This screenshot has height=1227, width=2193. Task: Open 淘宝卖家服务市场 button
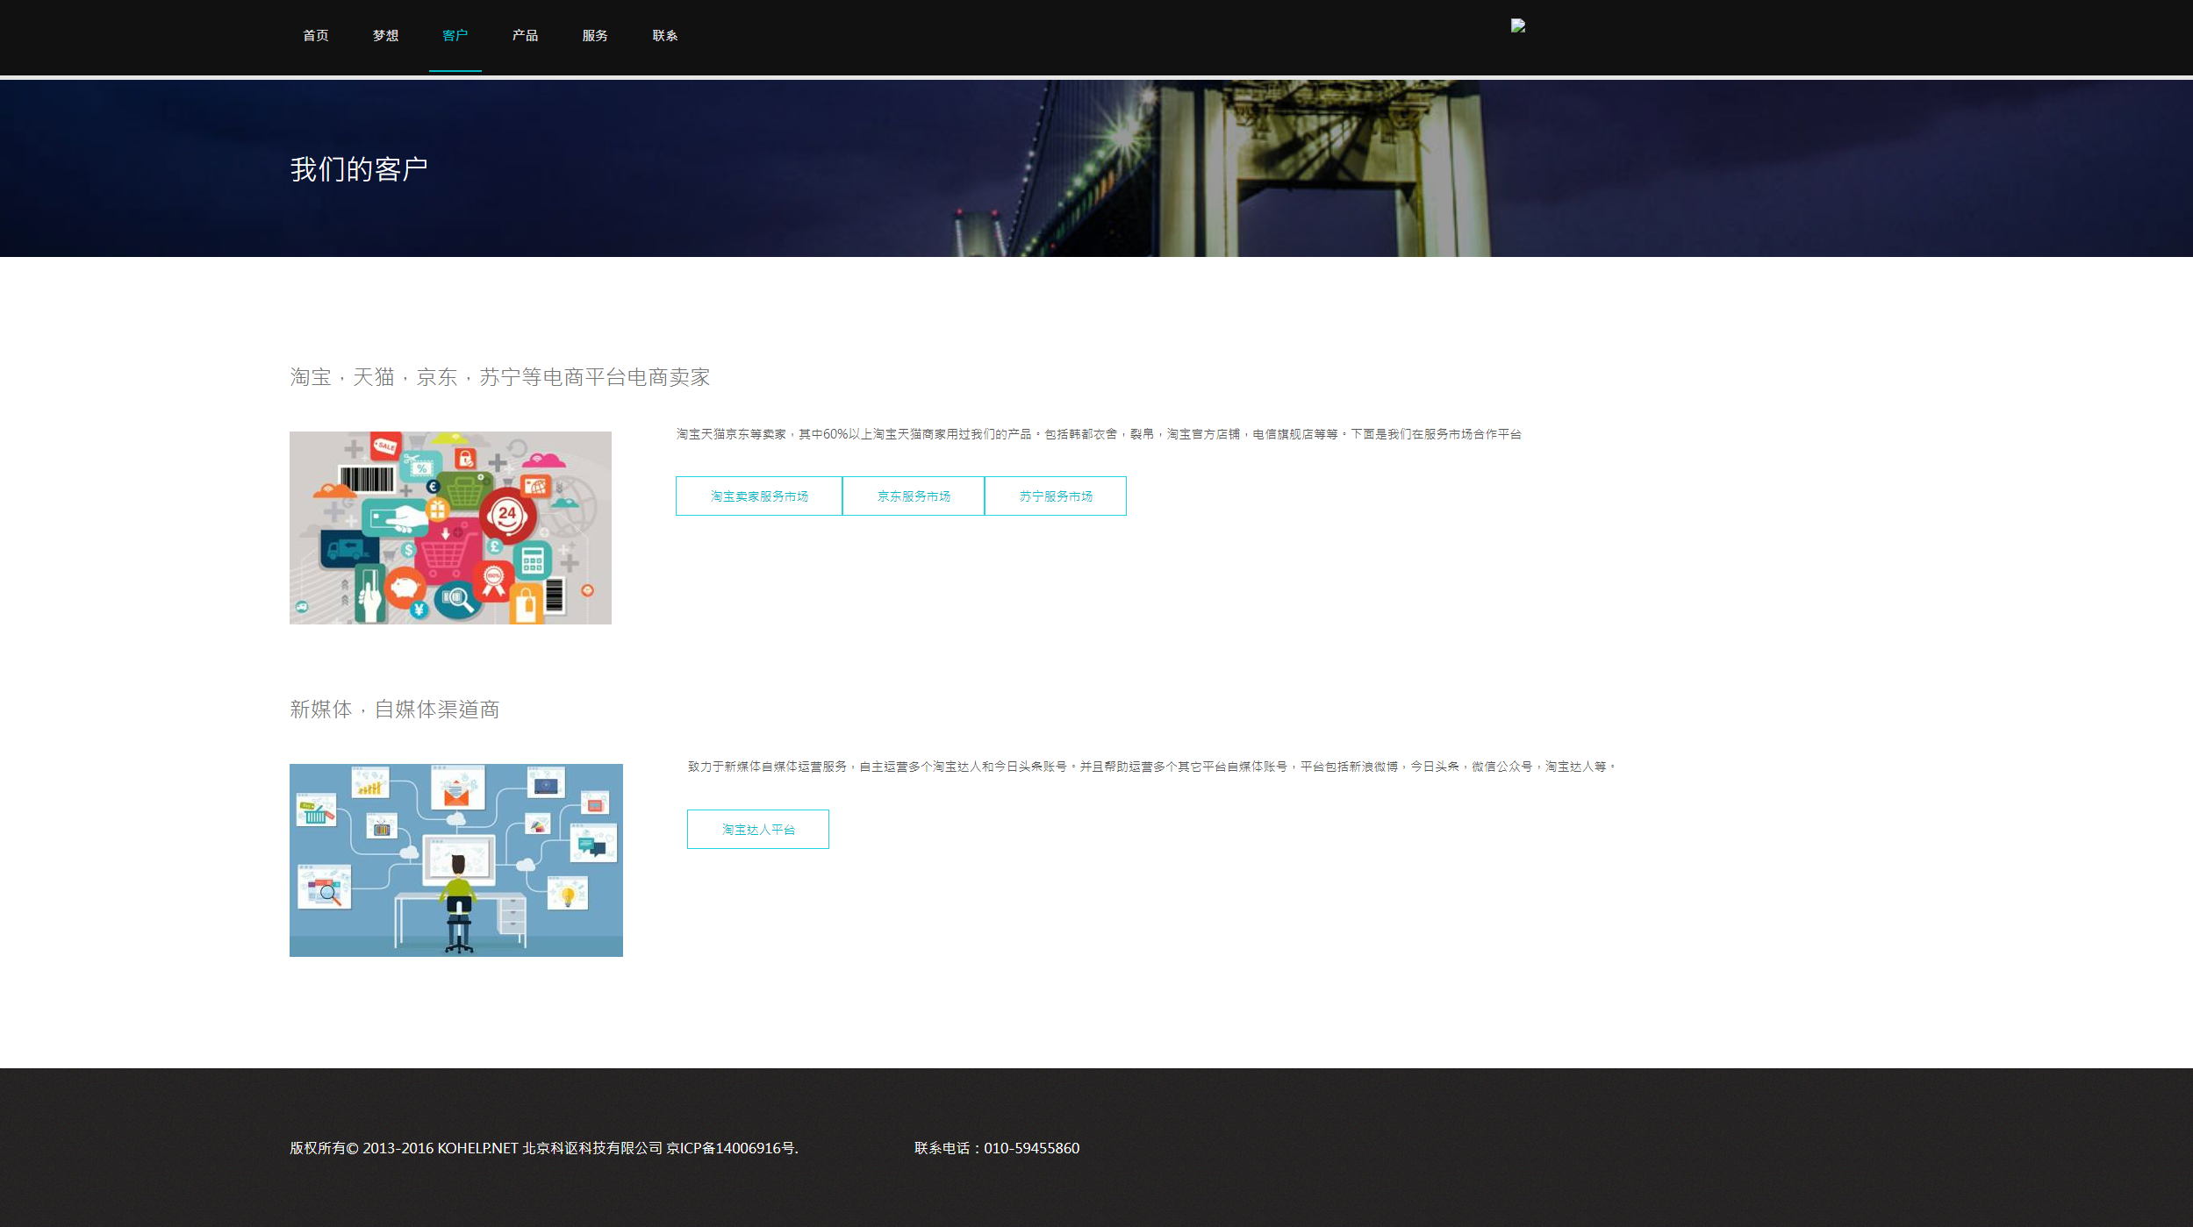click(758, 496)
